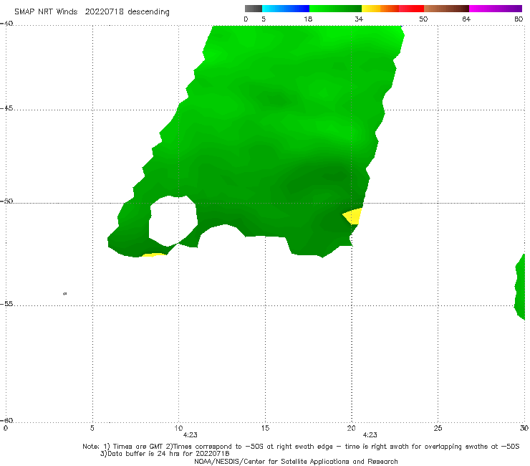Click the thin yellow patch at the swath's bottom-left edge
The width and height of the screenshot is (530, 466).
point(154,255)
